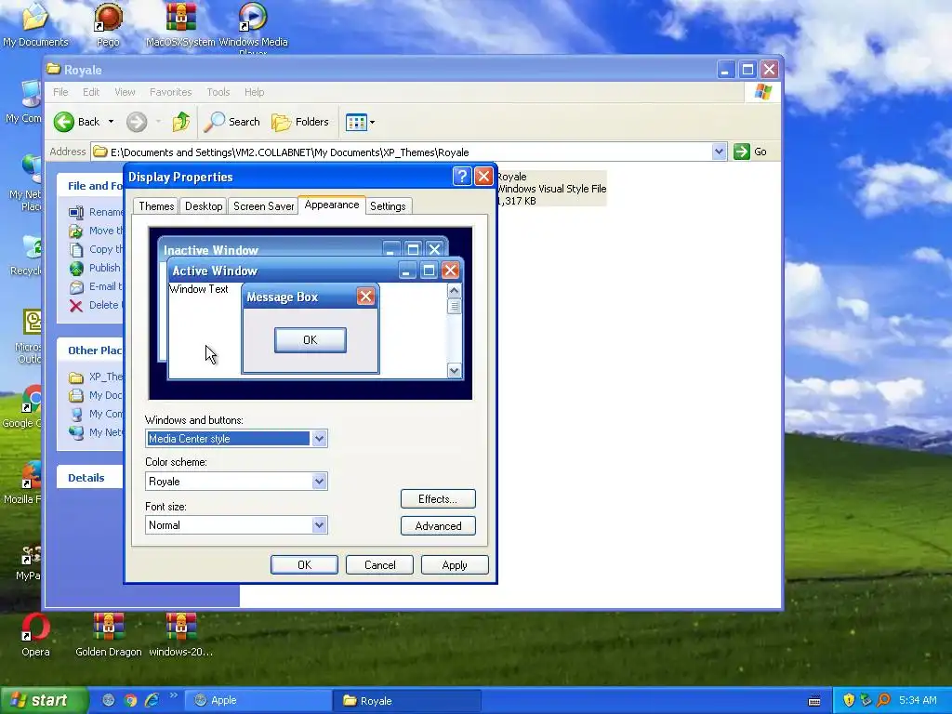This screenshot has width=952, height=714.
Task: Open the Themes tab
Action: 156,206
